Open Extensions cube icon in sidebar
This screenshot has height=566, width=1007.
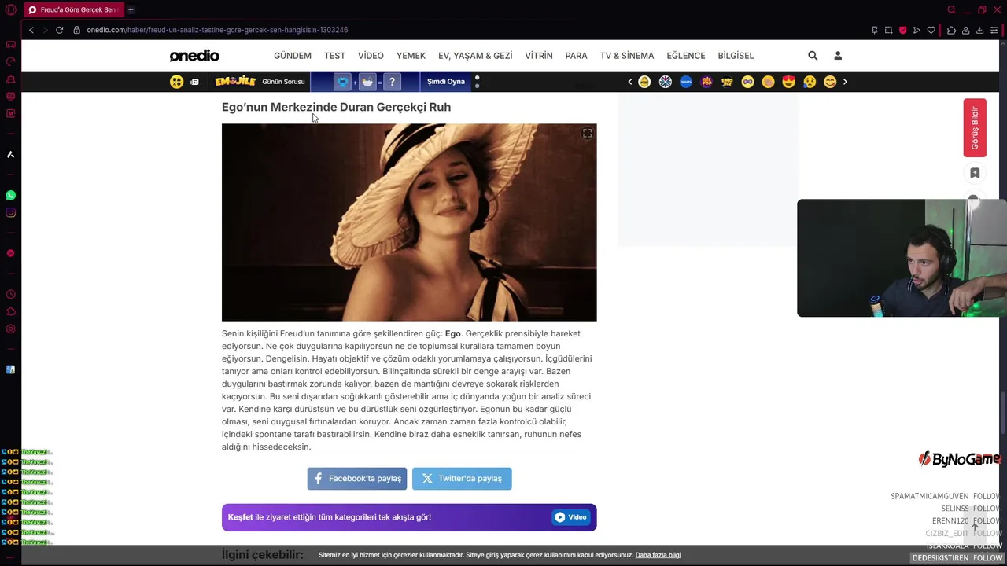[x=10, y=312]
